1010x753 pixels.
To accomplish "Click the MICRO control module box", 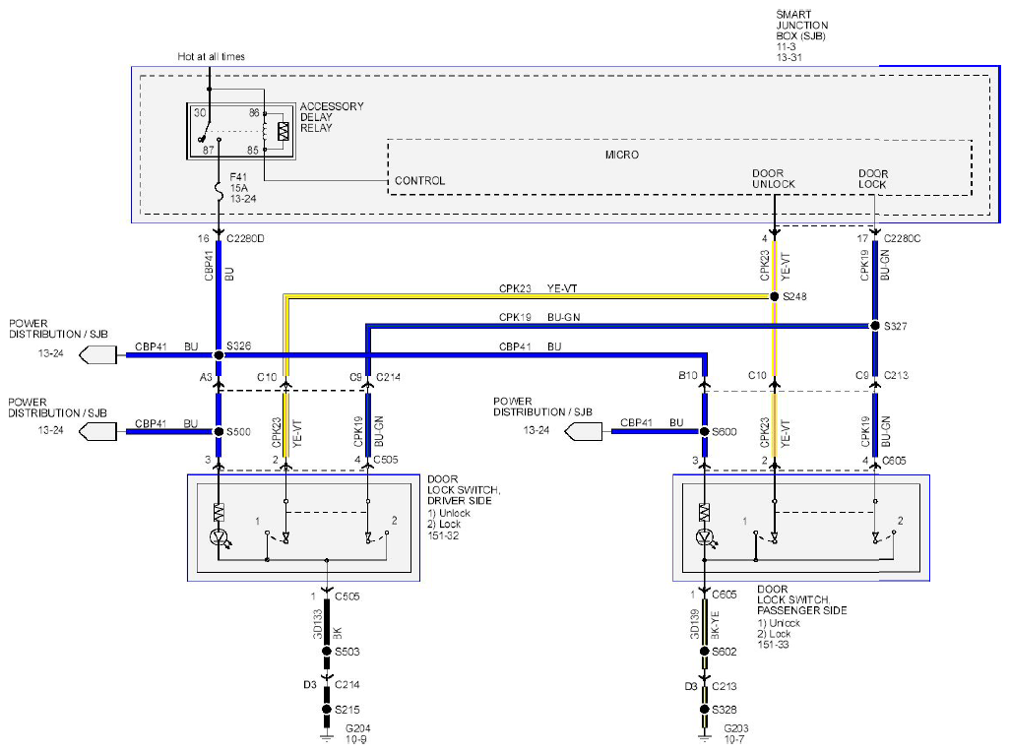I will tap(679, 167).
